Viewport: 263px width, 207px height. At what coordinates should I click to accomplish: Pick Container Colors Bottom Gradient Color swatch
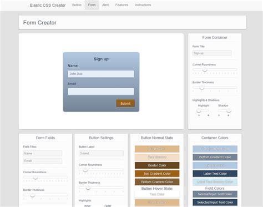(x=215, y=157)
